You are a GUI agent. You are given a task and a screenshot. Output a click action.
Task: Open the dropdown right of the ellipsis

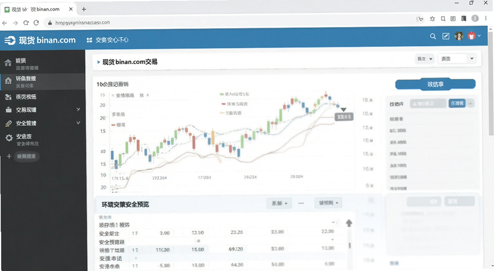click(x=329, y=203)
